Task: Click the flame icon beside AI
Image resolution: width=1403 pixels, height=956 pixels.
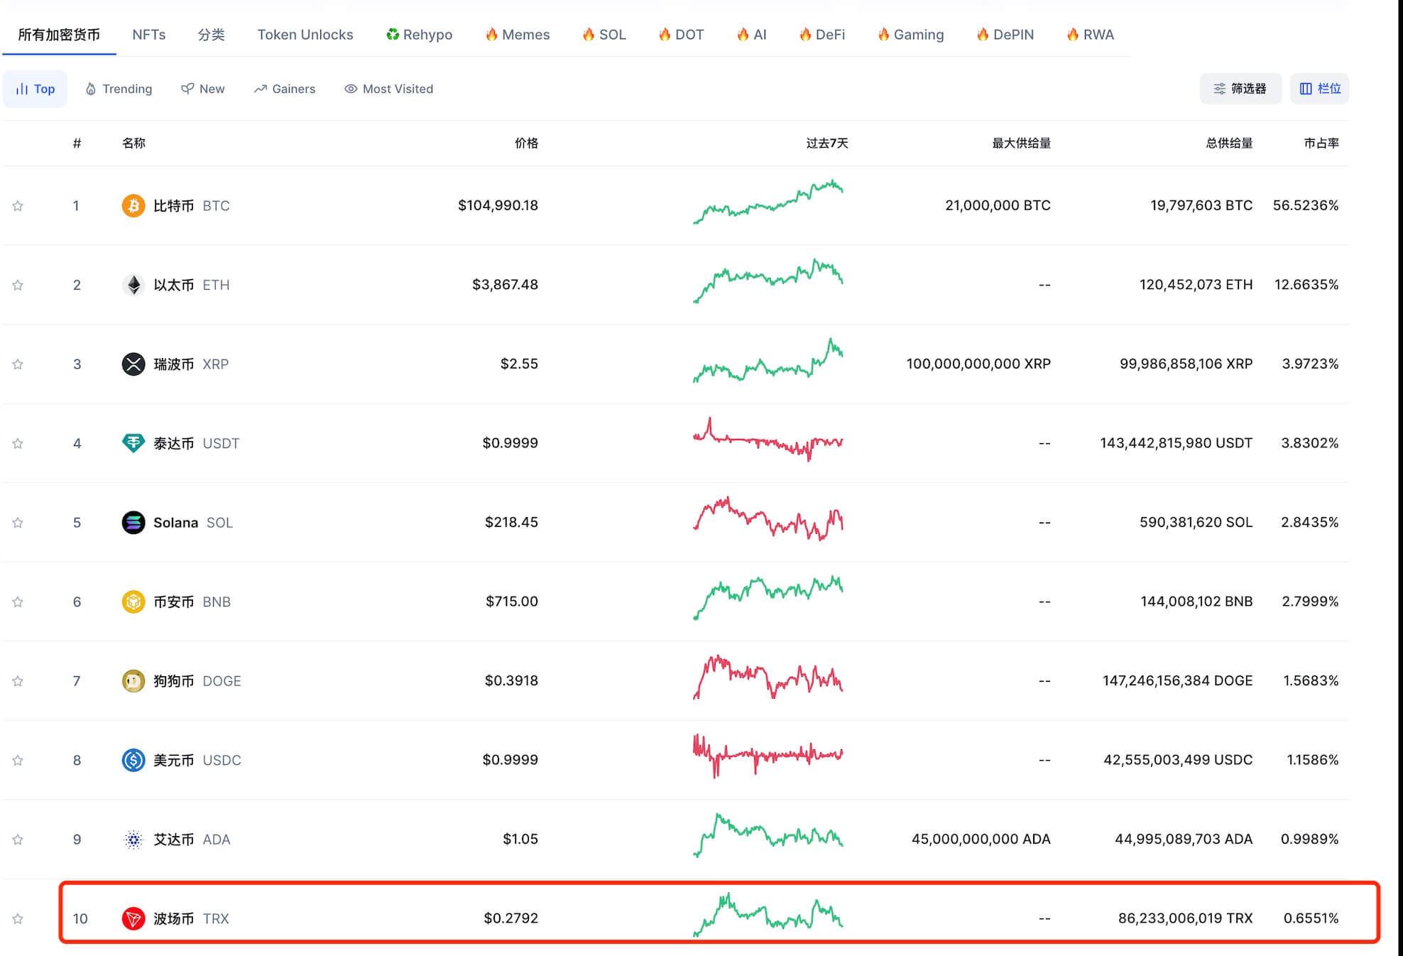Action: 743,34
